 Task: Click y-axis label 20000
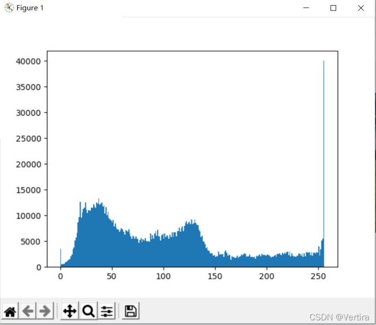pyautogui.click(x=28, y=164)
